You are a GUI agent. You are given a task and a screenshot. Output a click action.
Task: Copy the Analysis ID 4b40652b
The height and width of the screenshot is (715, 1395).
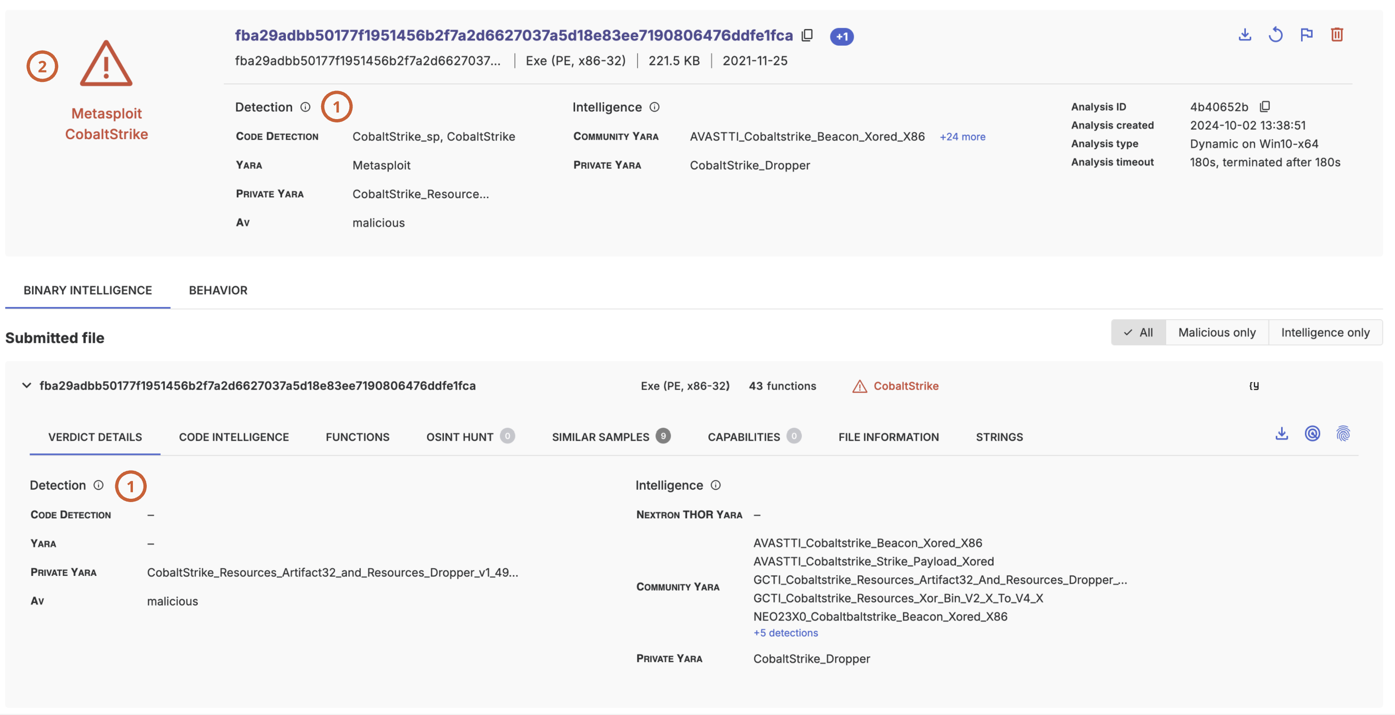[x=1264, y=106]
